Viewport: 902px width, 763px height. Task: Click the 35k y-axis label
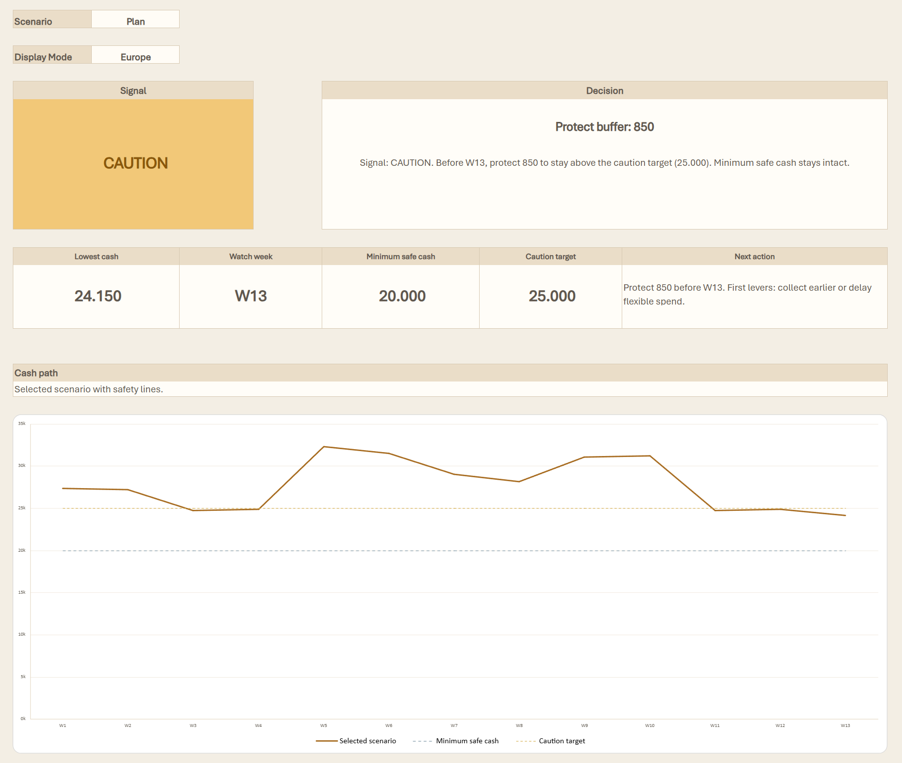pyautogui.click(x=22, y=423)
